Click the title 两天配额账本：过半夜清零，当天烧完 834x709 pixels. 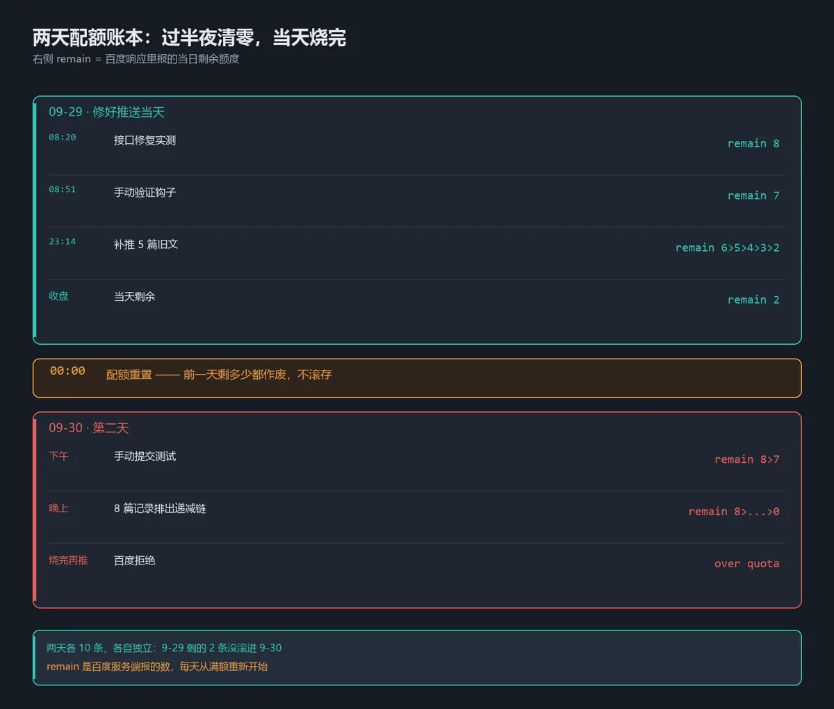pyautogui.click(x=189, y=38)
